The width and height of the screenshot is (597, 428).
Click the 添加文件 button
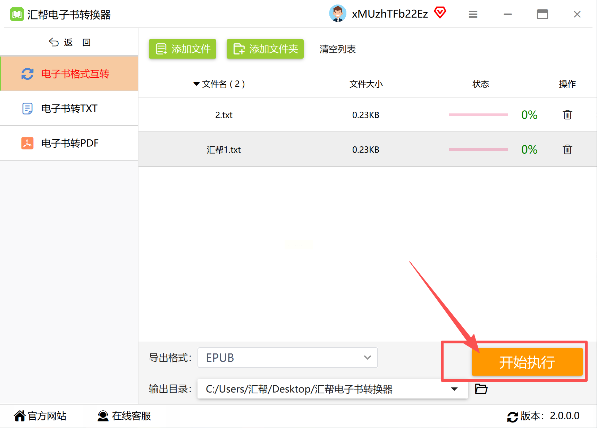[x=183, y=49]
